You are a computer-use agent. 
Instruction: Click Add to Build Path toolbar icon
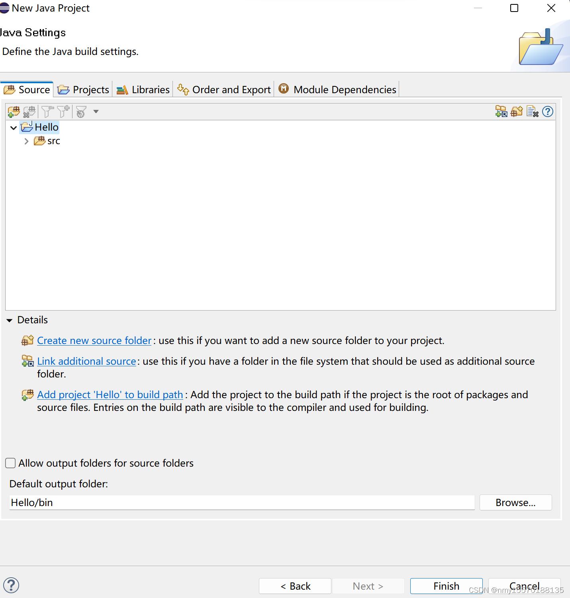[x=14, y=112]
